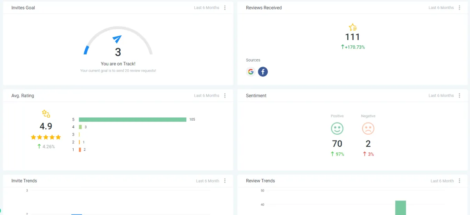This screenshot has width=470, height=215.
Task: Click the reviews star list icon
Action: [353, 27]
